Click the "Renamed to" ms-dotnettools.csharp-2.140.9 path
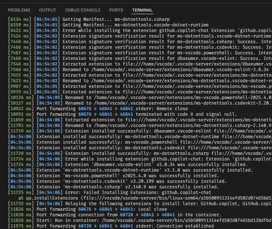Screen dimensions: 272x229 (183, 125)
